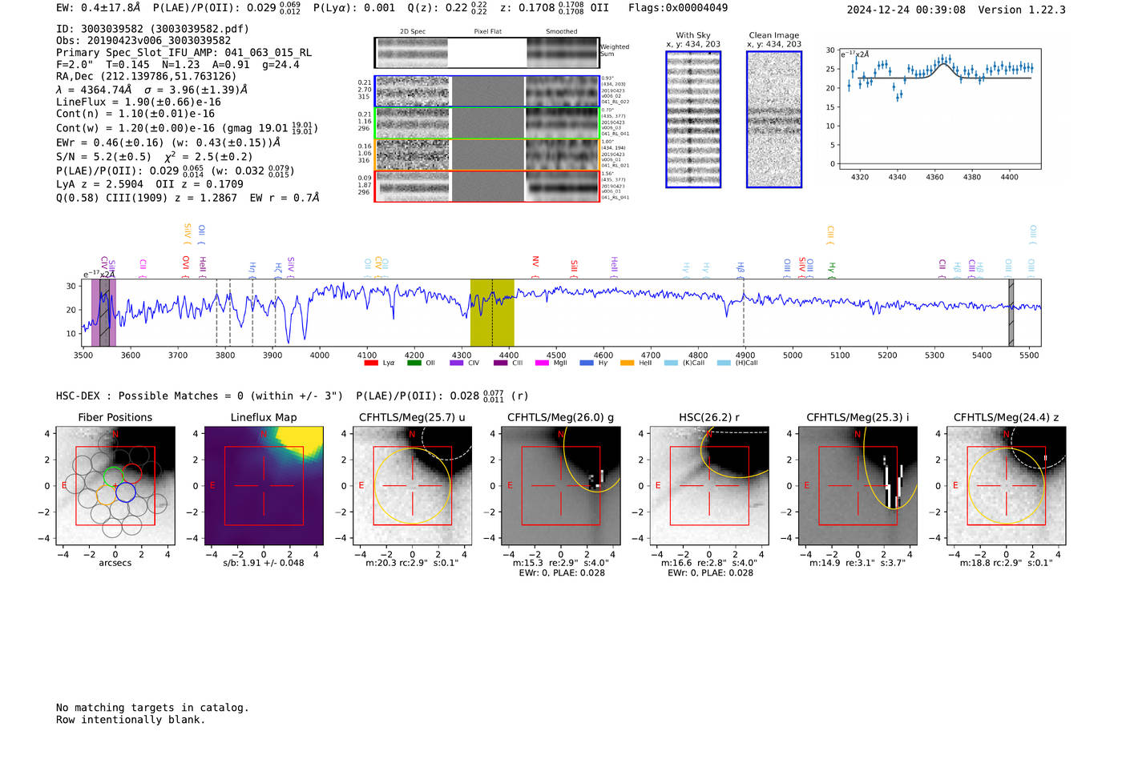Click the EWr = 0.46(±0.16) line

[168, 143]
